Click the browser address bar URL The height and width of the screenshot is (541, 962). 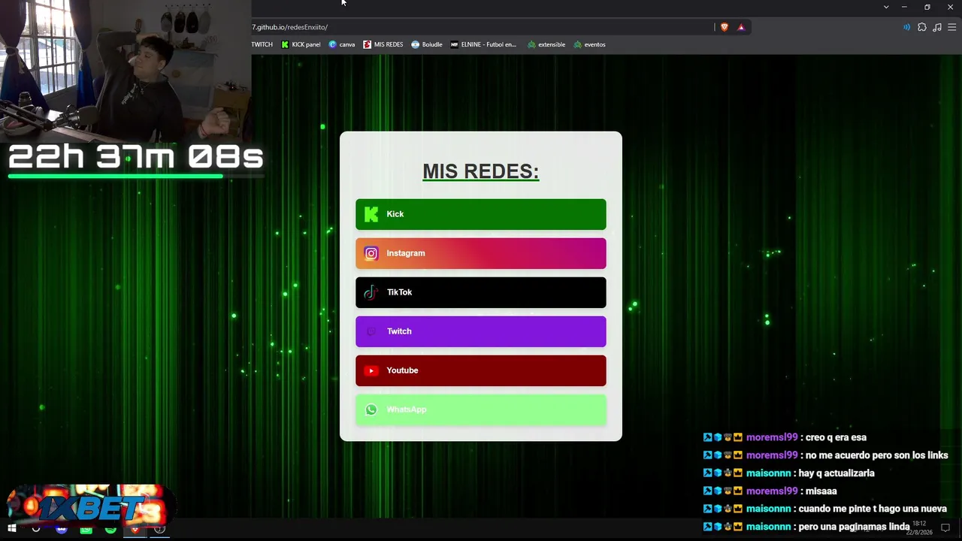[x=290, y=27]
